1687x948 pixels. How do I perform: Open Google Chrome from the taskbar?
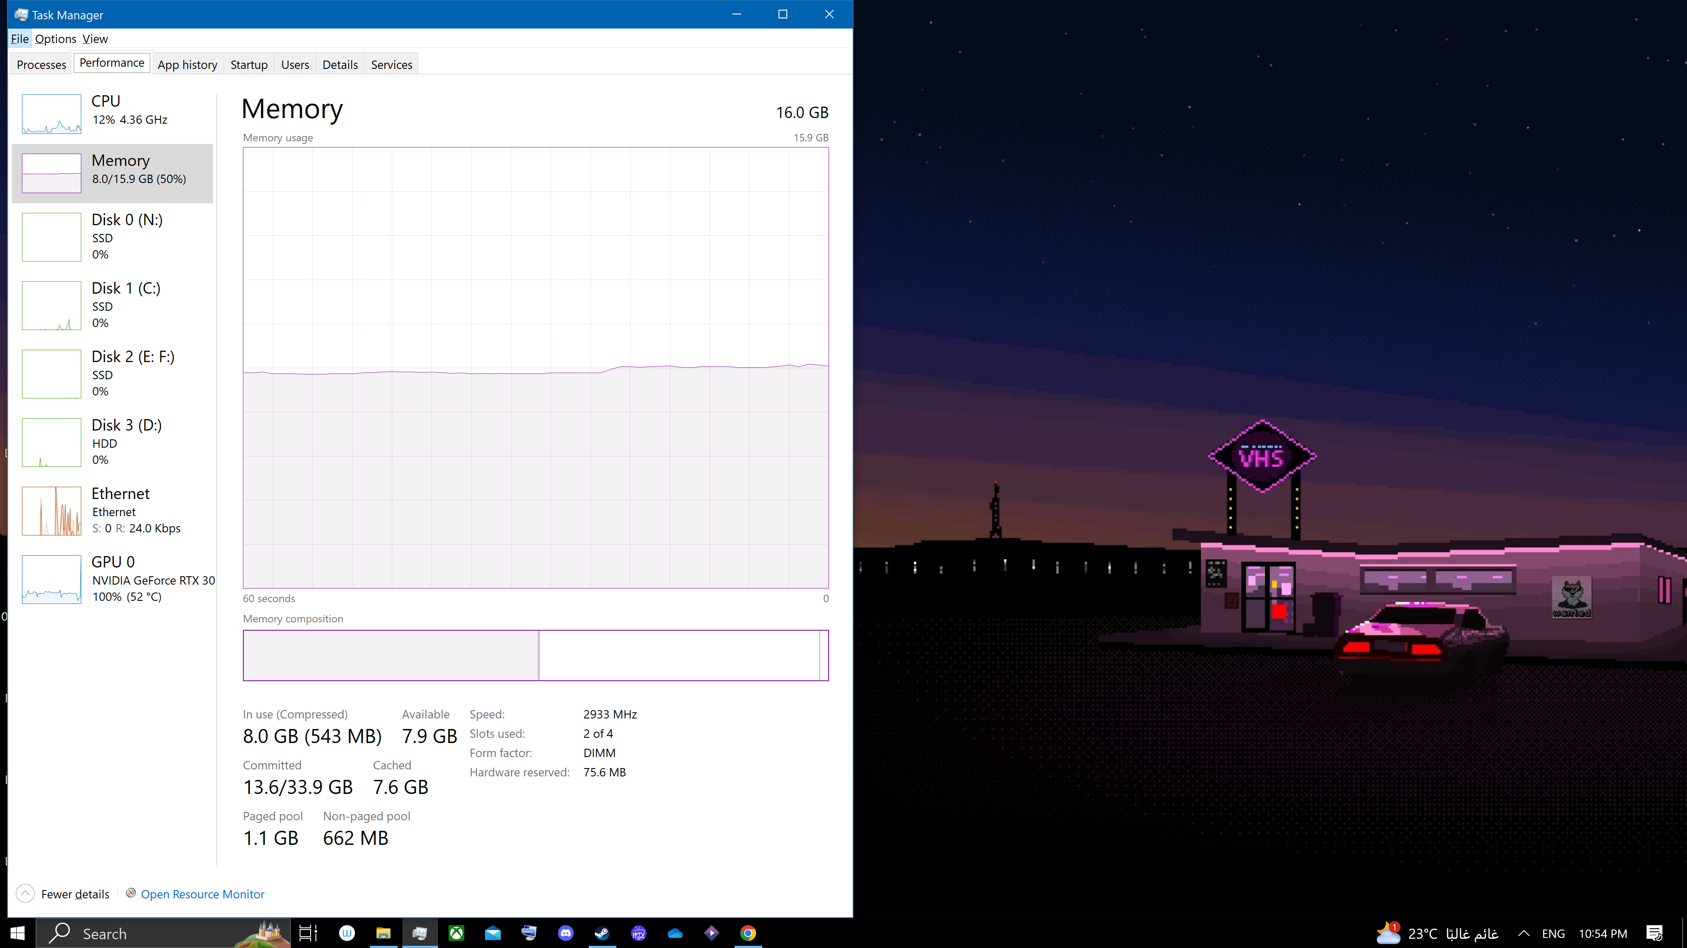(x=748, y=934)
